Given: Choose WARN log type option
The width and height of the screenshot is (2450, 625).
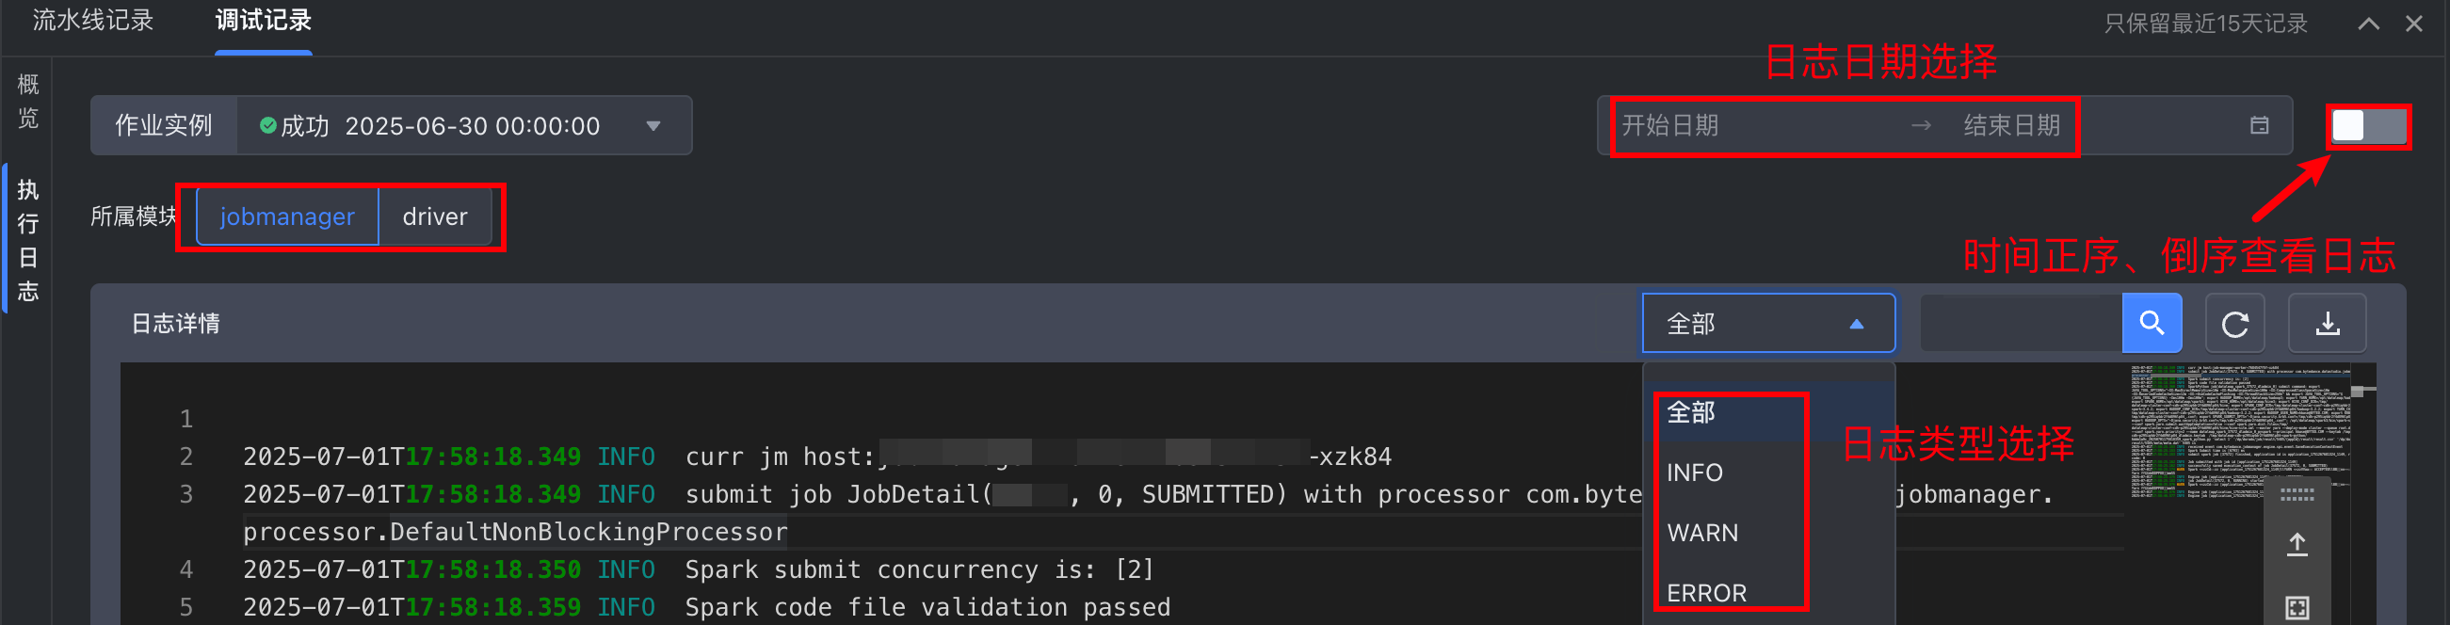Looking at the screenshot, I should [x=1702, y=533].
